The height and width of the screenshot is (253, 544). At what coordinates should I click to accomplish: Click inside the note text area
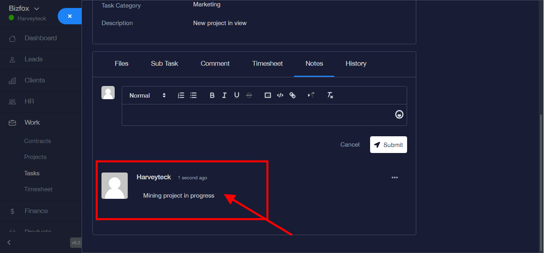coord(255,115)
